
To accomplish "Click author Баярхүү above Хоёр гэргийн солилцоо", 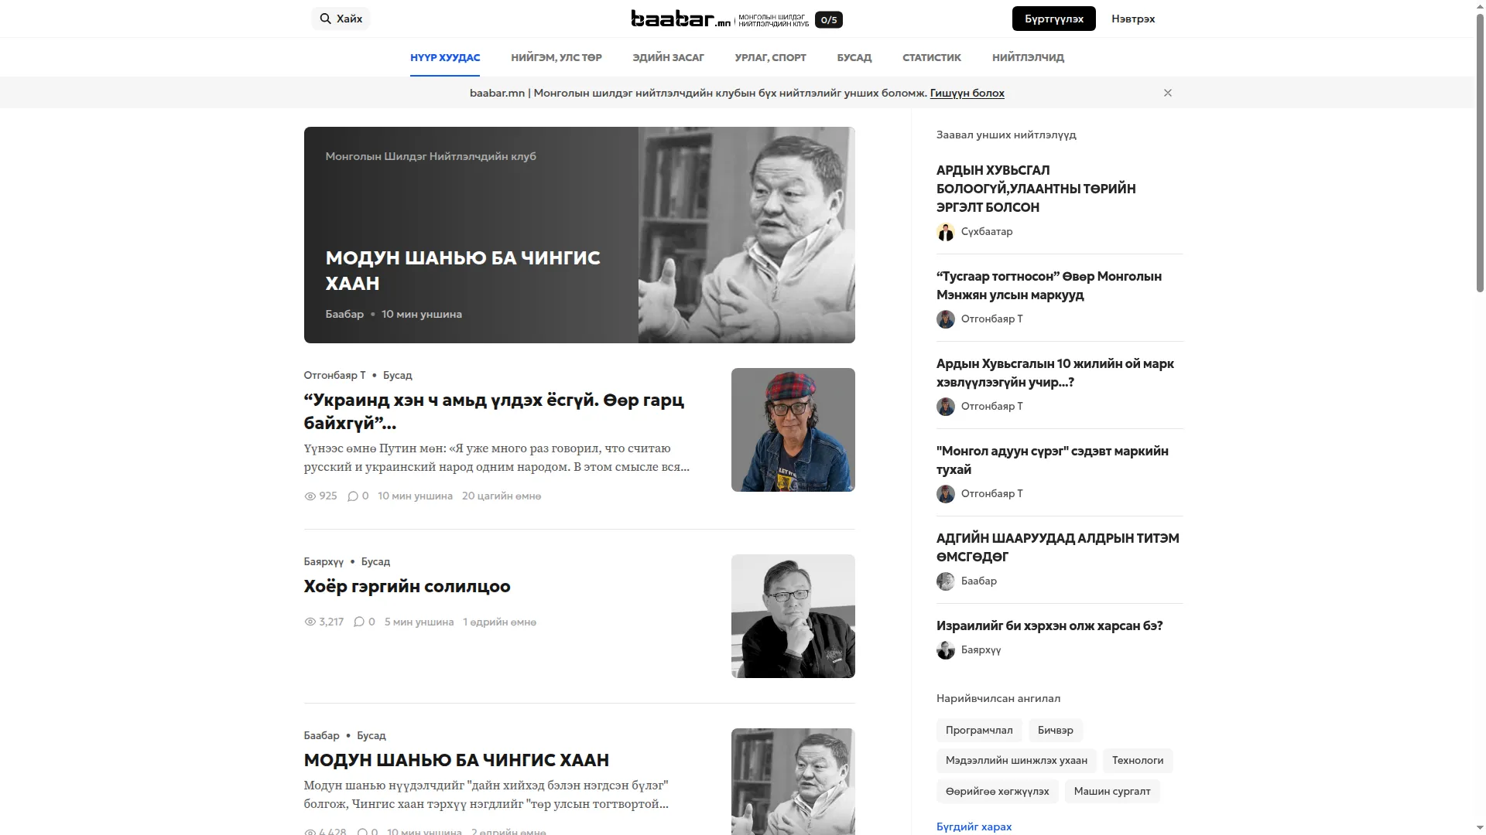I will [x=324, y=561].
